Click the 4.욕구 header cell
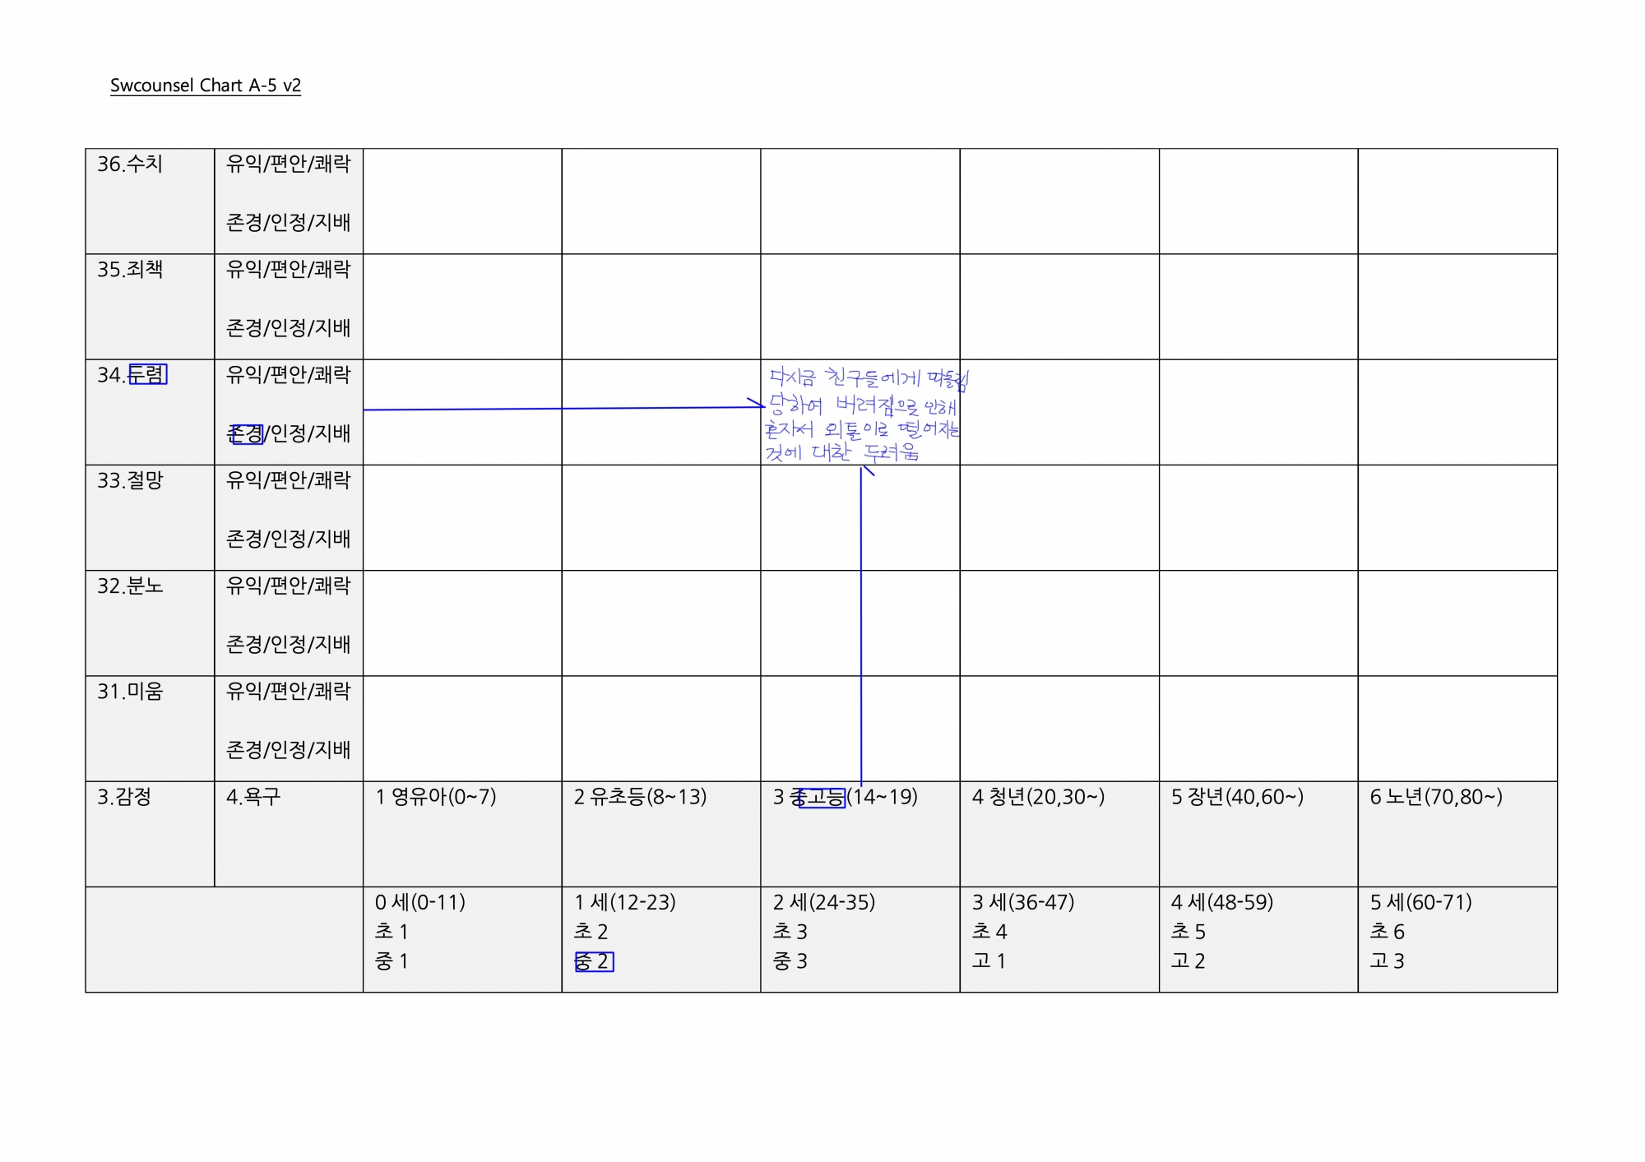This screenshot has width=1645, height=1162. [x=253, y=797]
